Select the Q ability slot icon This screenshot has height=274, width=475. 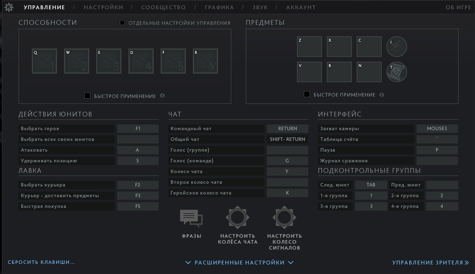point(44,61)
